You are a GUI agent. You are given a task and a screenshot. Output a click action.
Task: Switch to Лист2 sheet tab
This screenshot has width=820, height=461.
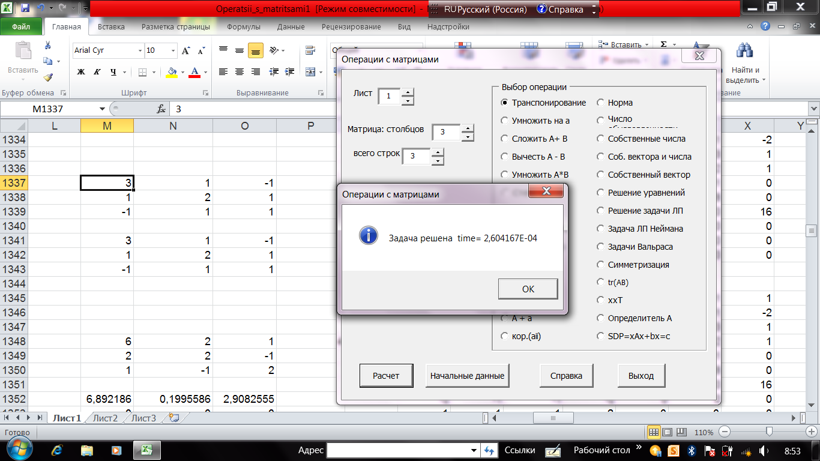(106, 418)
